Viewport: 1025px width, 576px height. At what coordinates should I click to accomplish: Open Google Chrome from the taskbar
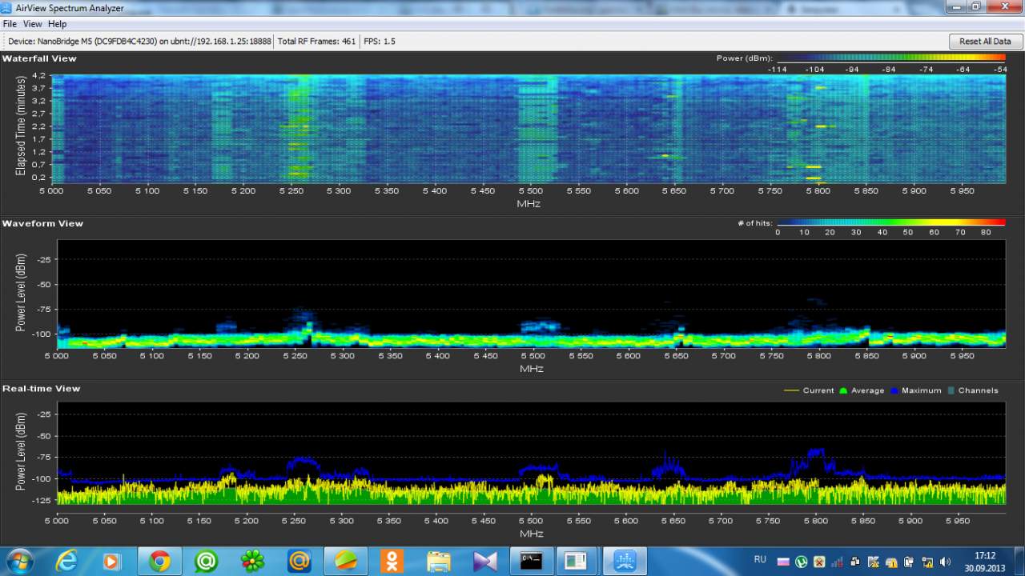[x=159, y=562]
